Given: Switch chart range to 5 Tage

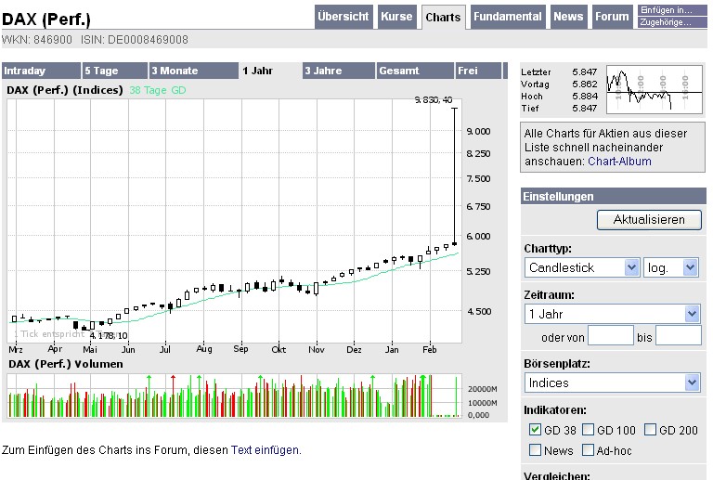Looking at the screenshot, I should click(115, 71).
